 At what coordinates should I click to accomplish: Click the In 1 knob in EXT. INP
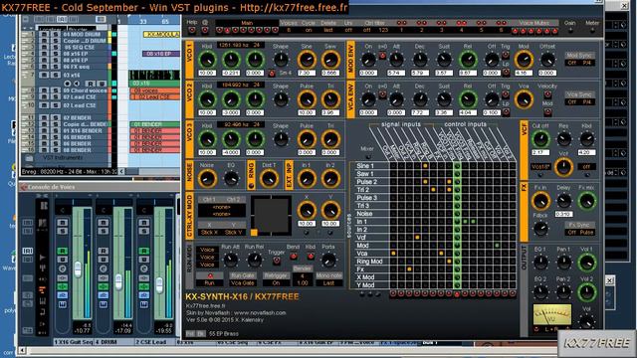point(307,179)
